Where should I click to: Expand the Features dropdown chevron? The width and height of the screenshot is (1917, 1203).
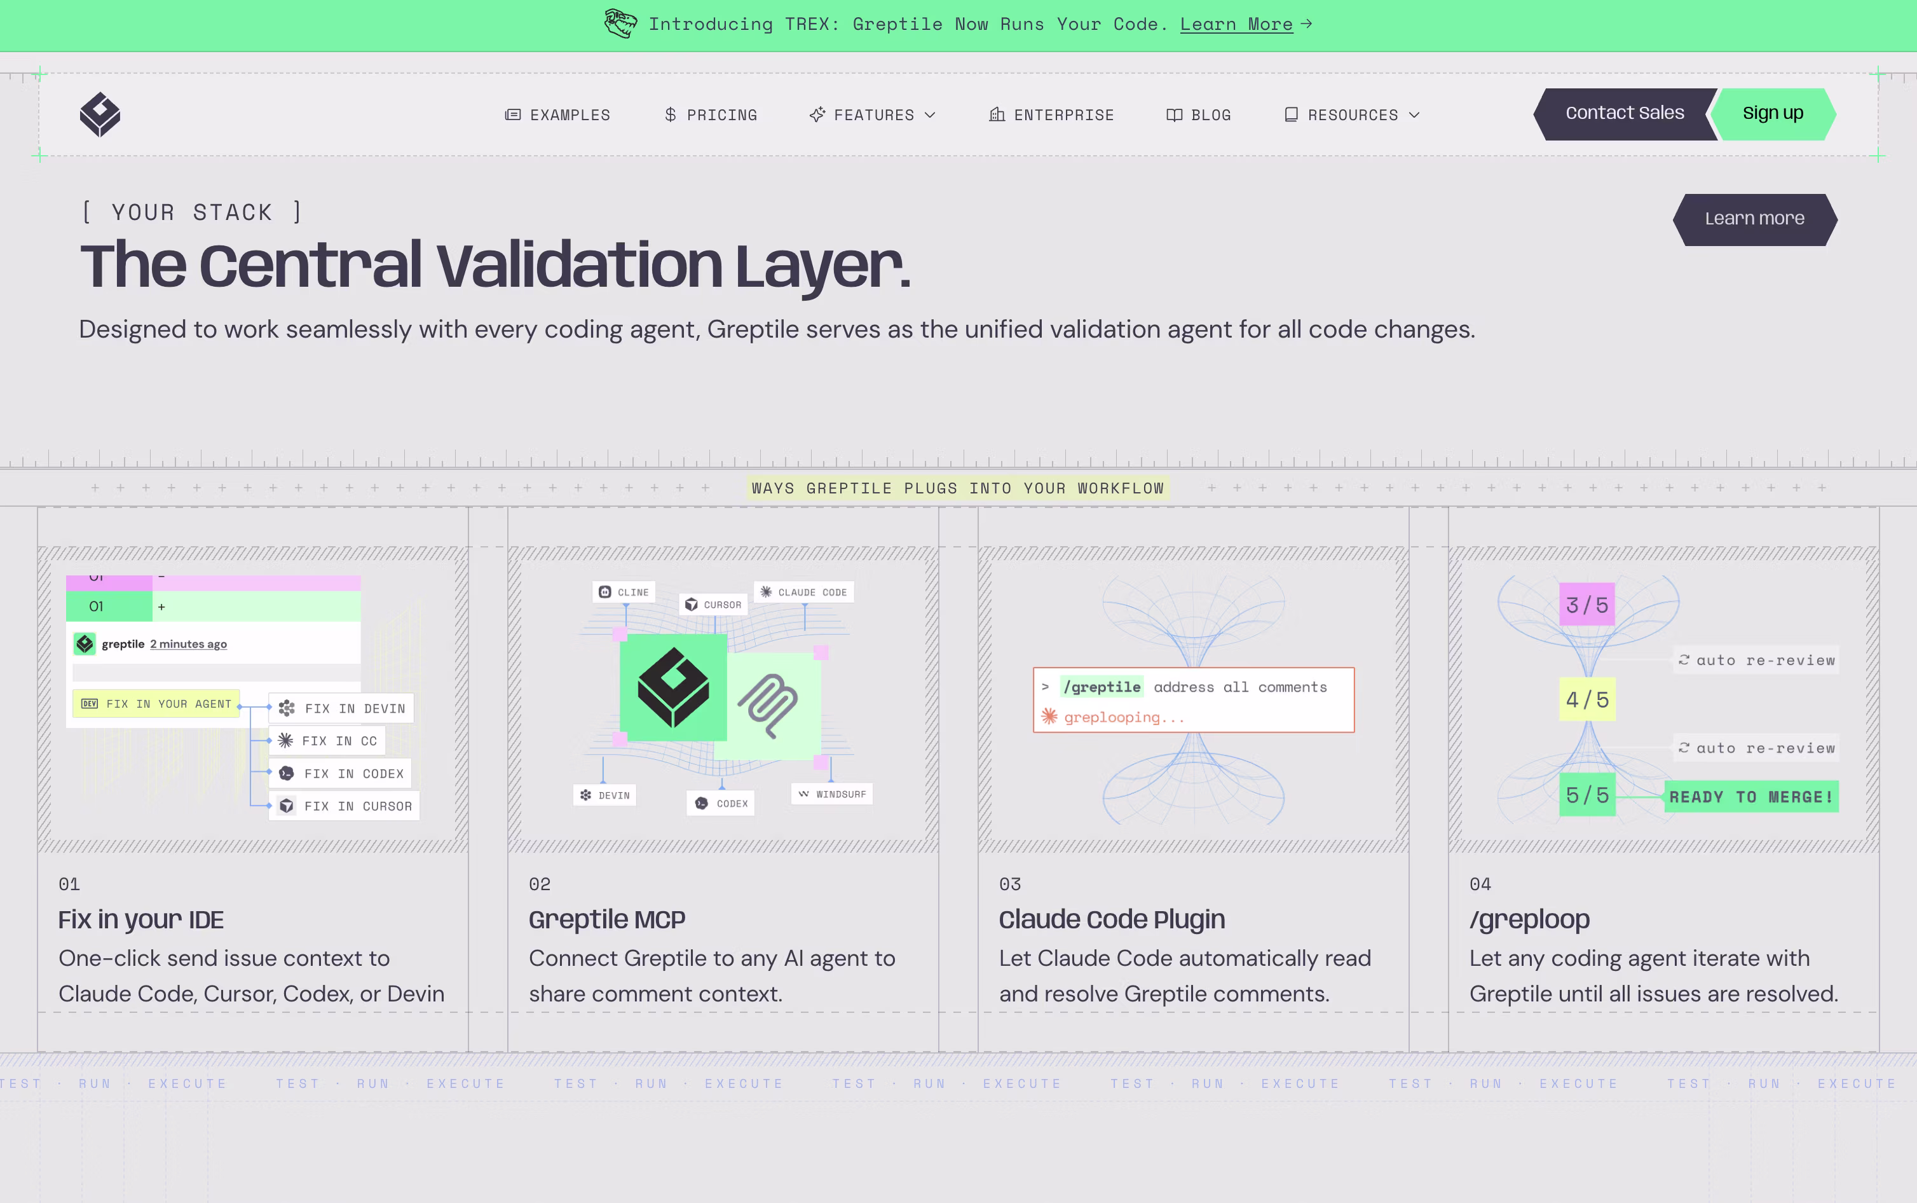931,114
